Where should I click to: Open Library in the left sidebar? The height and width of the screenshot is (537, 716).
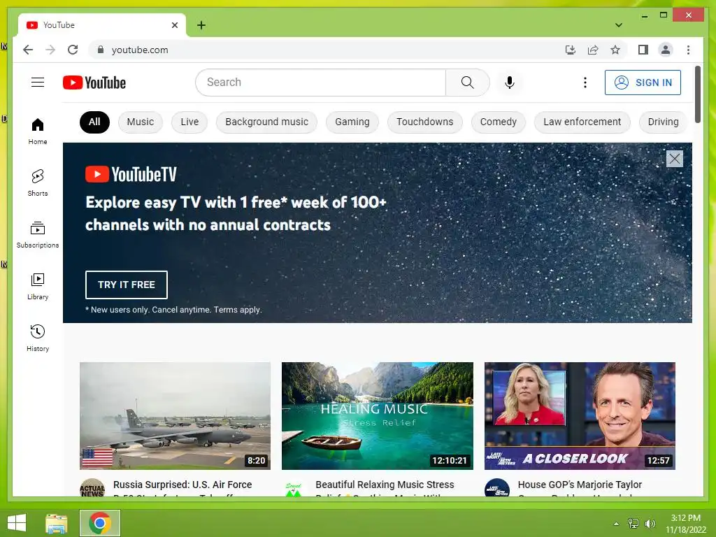point(38,286)
